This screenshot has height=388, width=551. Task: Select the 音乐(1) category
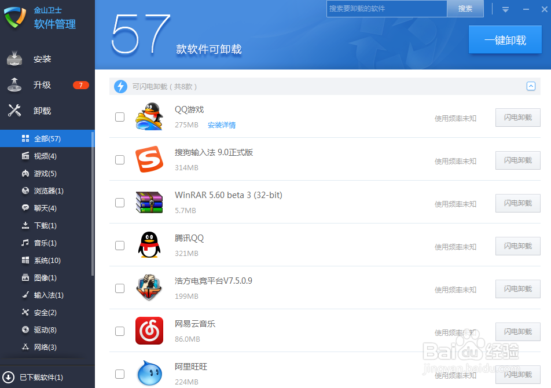coord(46,243)
